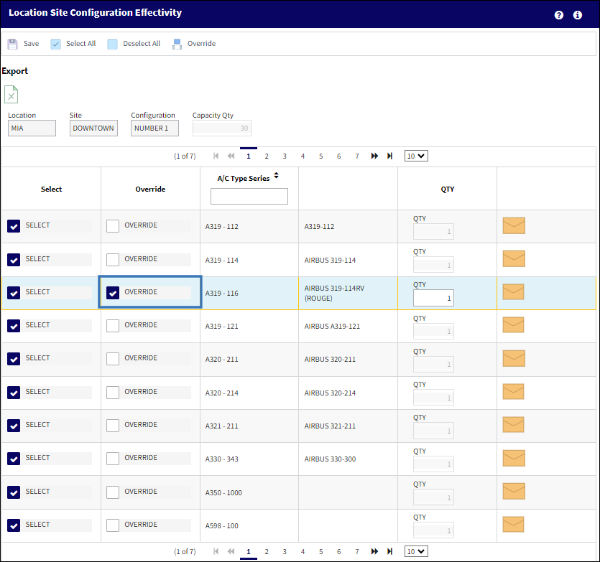Click the Save floppy disk icon

13,44
